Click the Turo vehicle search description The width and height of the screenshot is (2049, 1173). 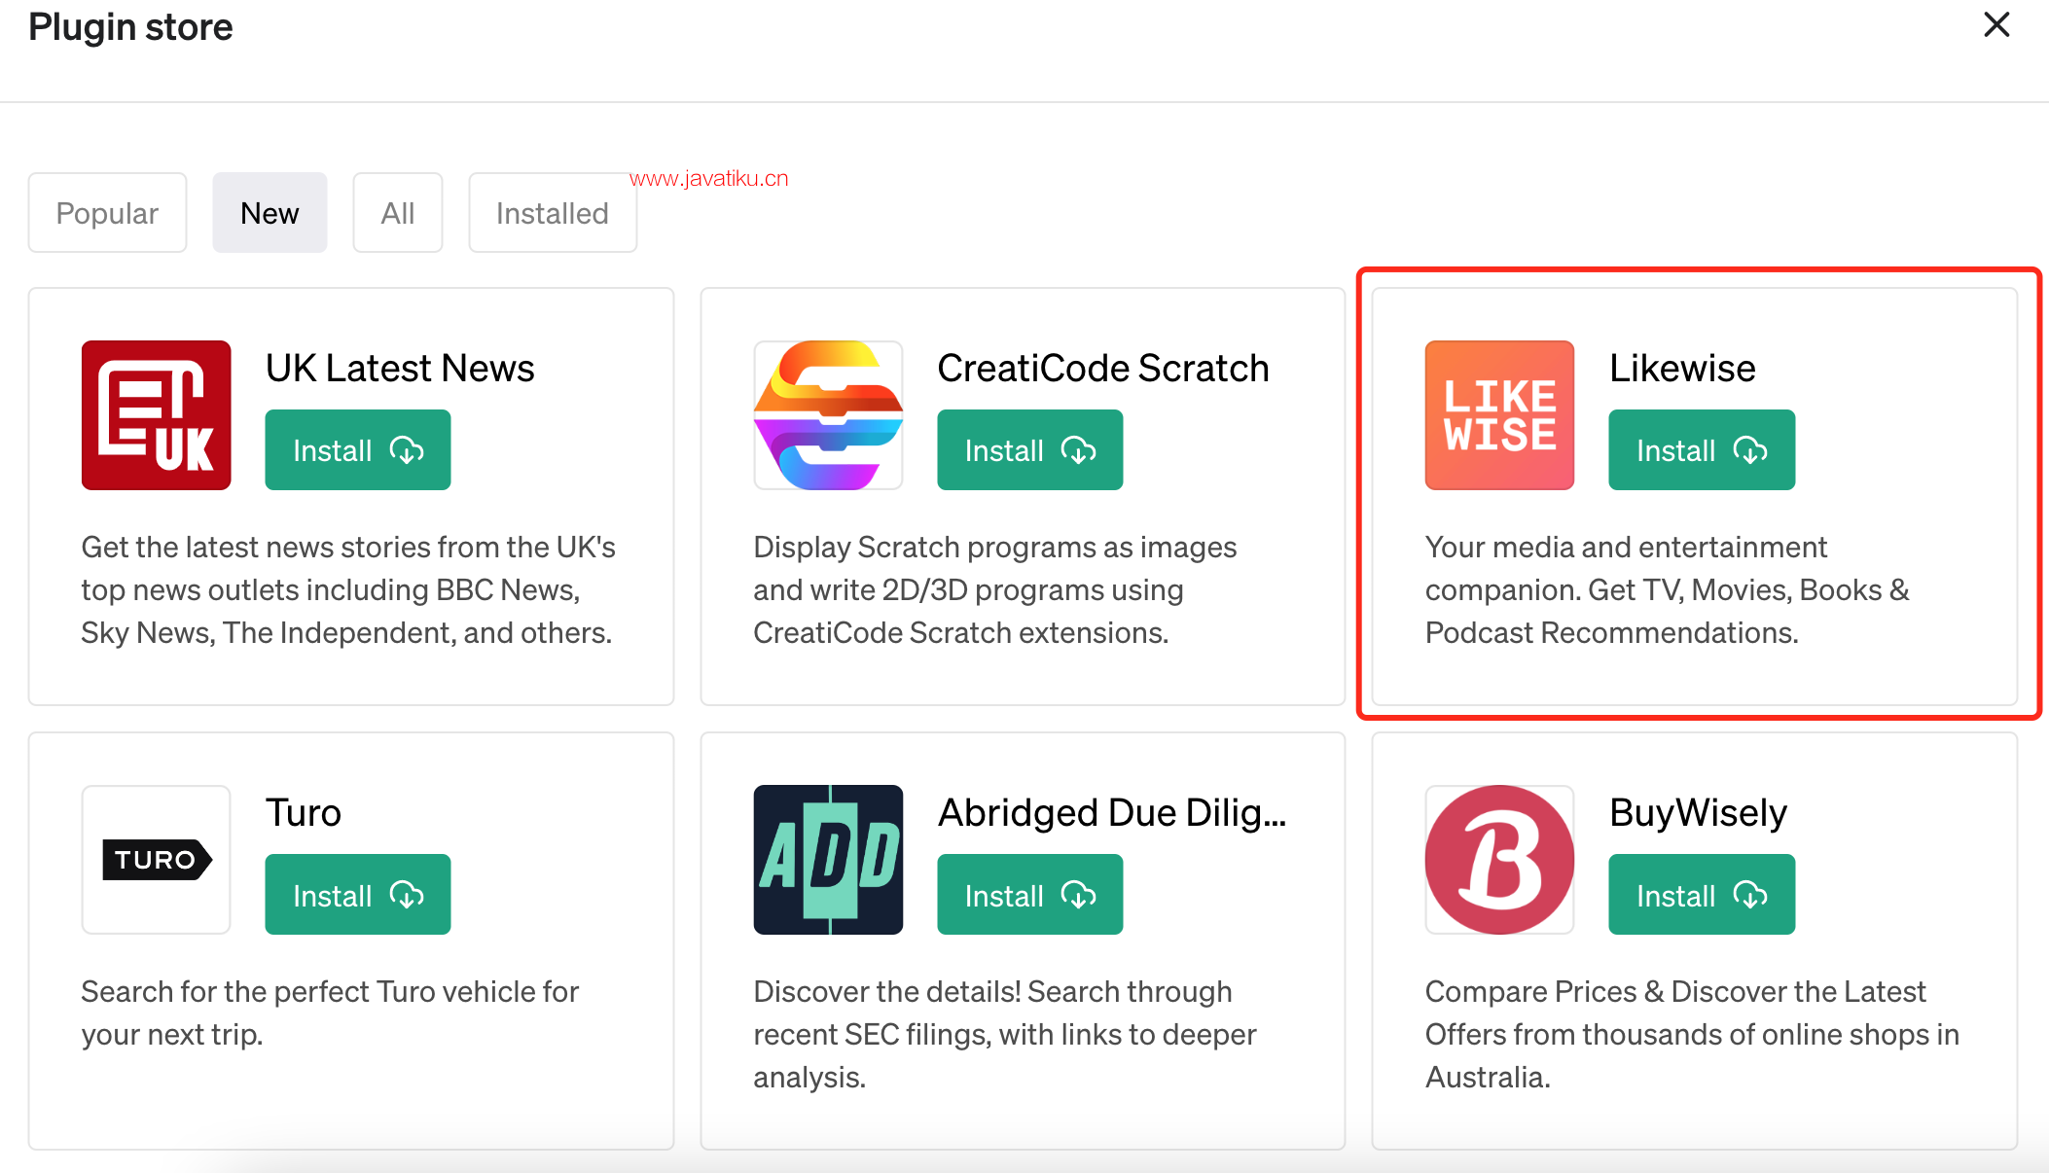[x=330, y=1013]
